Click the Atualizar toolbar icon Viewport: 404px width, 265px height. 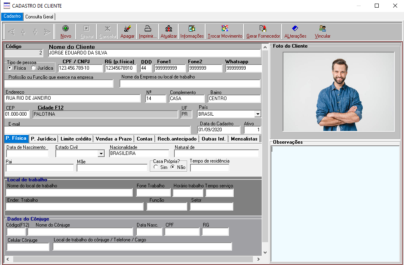pos(169,28)
